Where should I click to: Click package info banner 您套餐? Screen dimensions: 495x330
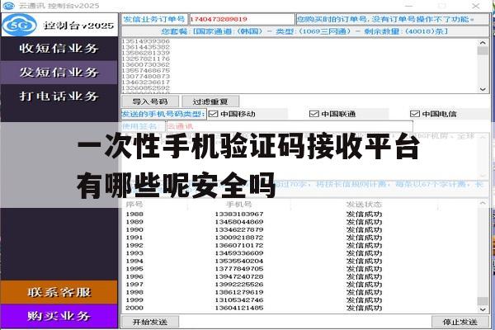305,31
